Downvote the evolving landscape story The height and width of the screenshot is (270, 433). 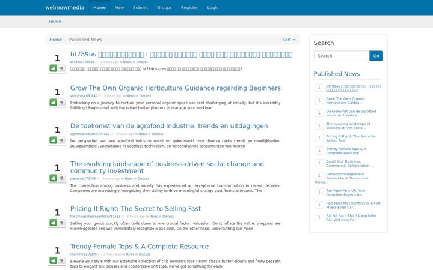click(x=61, y=178)
